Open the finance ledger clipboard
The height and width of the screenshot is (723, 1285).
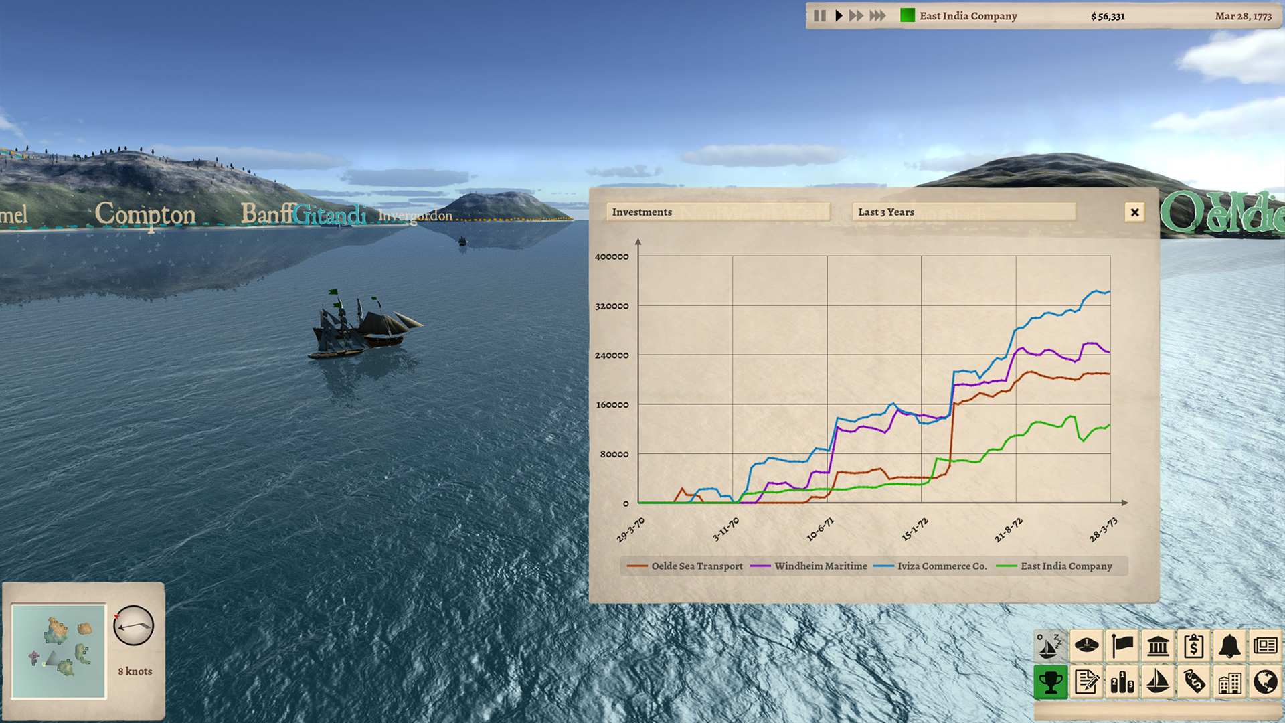[1195, 646]
